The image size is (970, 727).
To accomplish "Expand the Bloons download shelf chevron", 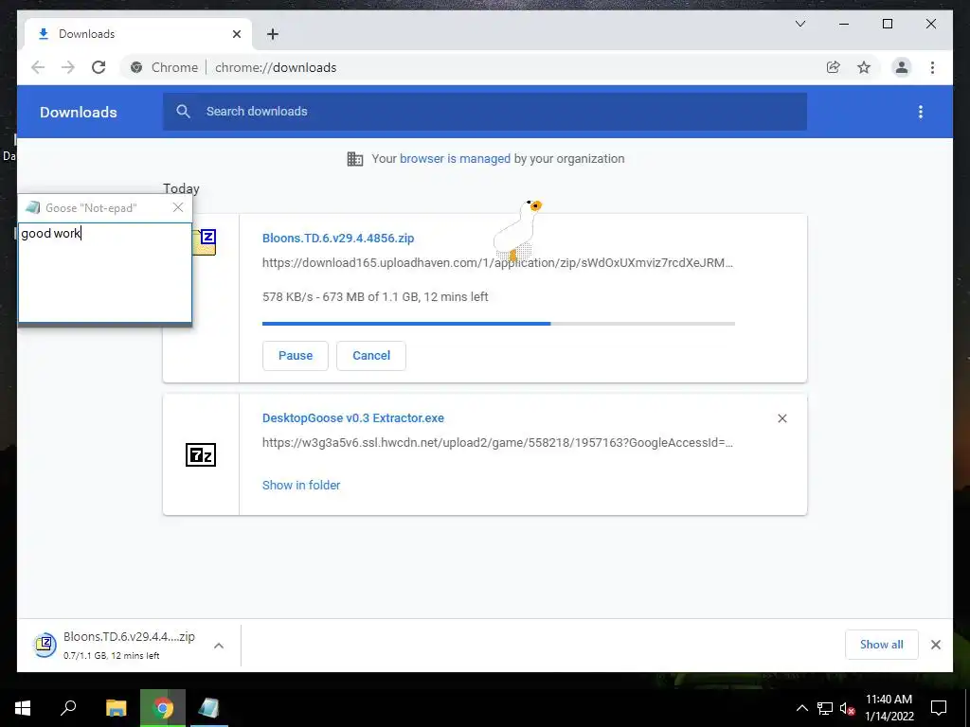I will pos(219,646).
